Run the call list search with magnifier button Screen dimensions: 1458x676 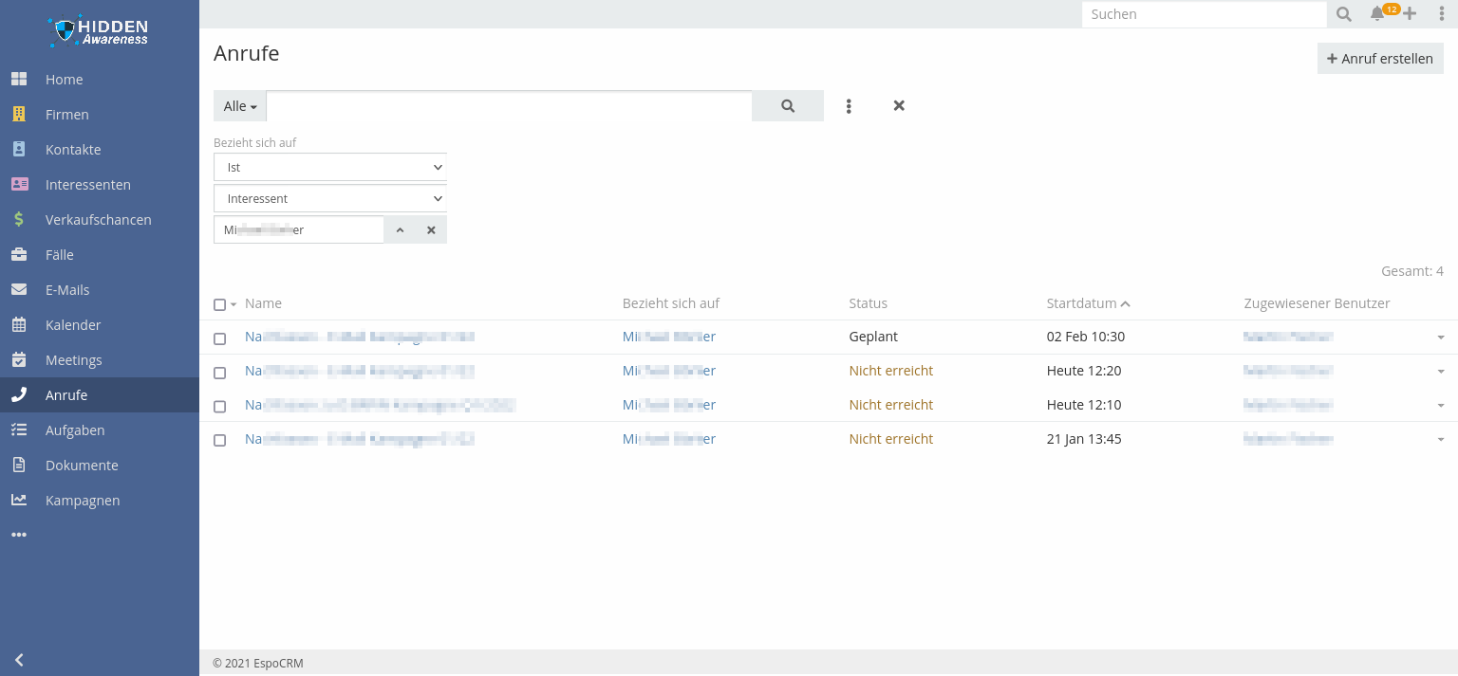(x=787, y=106)
